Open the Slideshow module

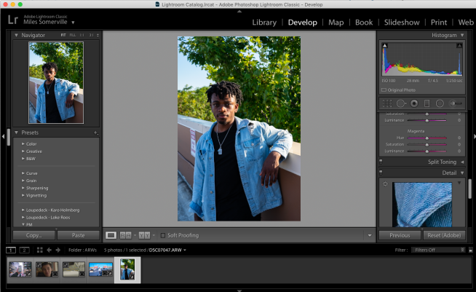[402, 22]
